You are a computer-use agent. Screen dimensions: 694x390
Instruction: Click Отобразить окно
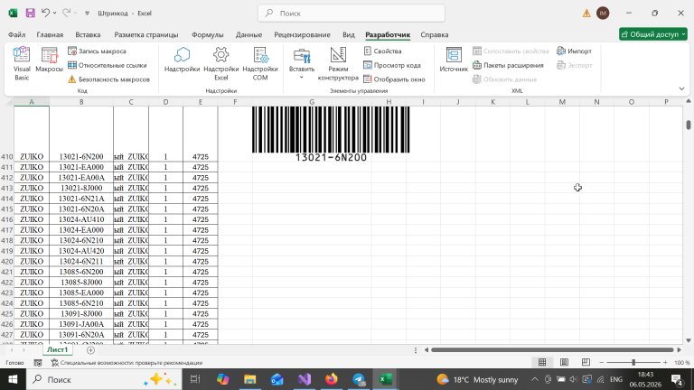tap(394, 79)
